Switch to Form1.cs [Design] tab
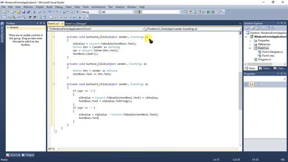The height and width of the screenshot is (162, 288). (76, 23)
